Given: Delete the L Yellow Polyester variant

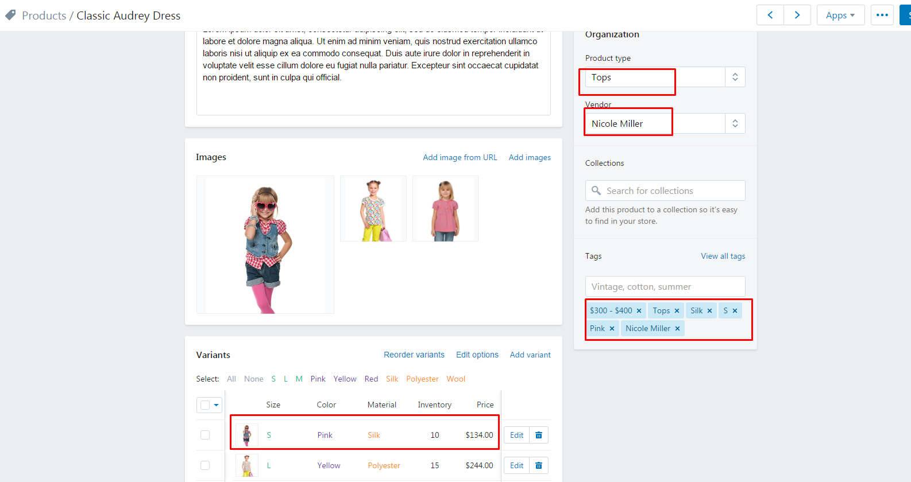Looking at the screenshot, I should click(539, 465).
